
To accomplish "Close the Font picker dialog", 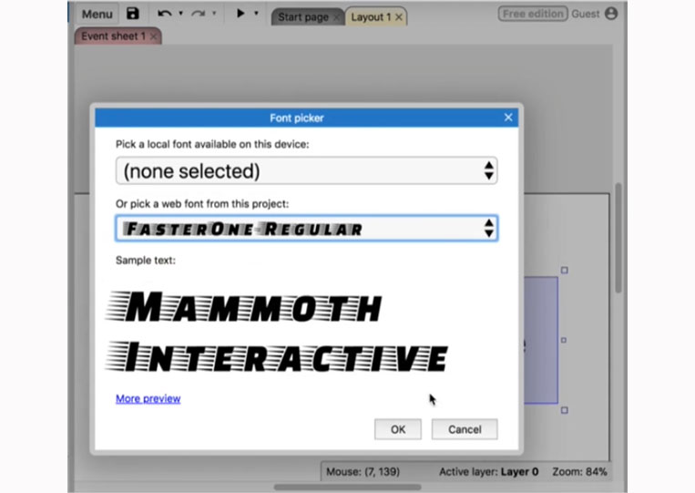I will click(508, 118).
